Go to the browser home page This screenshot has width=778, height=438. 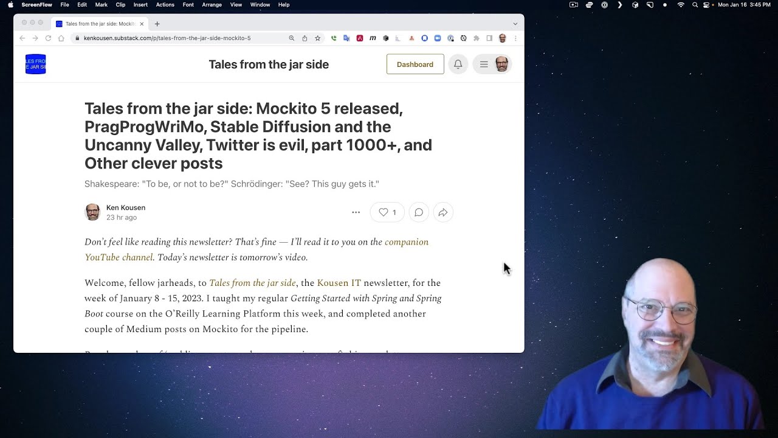[61, 38]
